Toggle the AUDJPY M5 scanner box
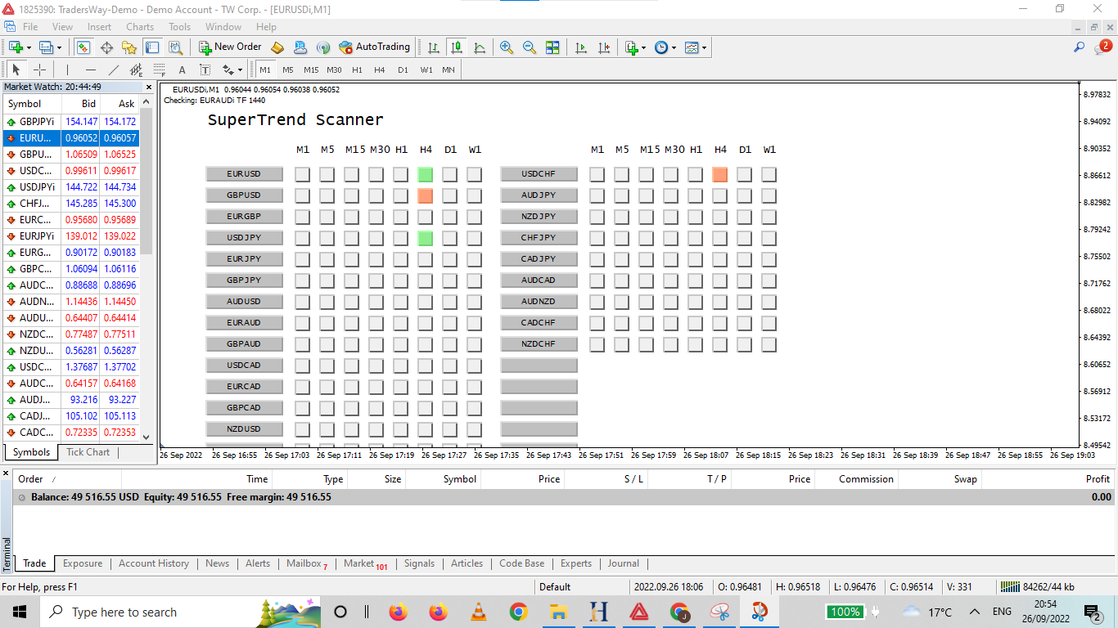Screen dimensions: 1118x628 [x=622, y=195]
